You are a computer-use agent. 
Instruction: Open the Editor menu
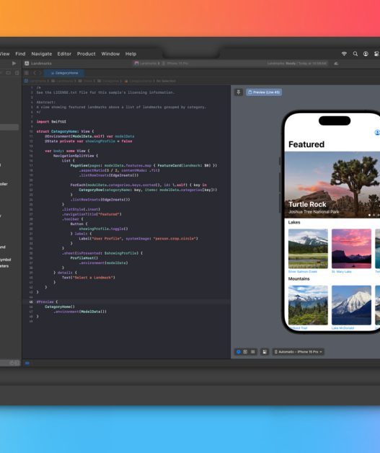(x=64, y=53)
